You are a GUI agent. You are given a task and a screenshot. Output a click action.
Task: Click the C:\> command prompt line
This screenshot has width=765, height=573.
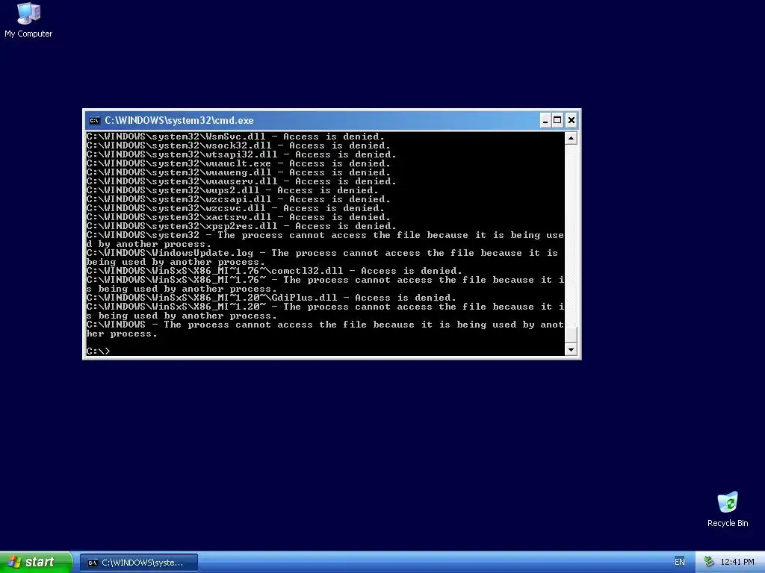[x=99, y=351]
